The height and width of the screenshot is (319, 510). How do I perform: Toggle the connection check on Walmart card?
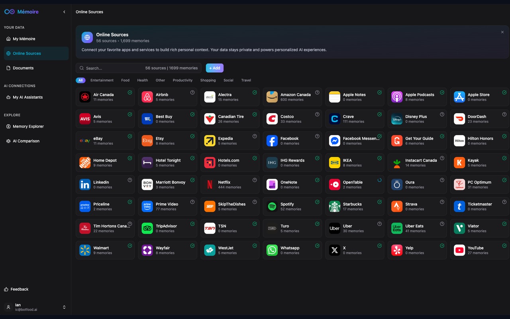[x=130, y=246]
